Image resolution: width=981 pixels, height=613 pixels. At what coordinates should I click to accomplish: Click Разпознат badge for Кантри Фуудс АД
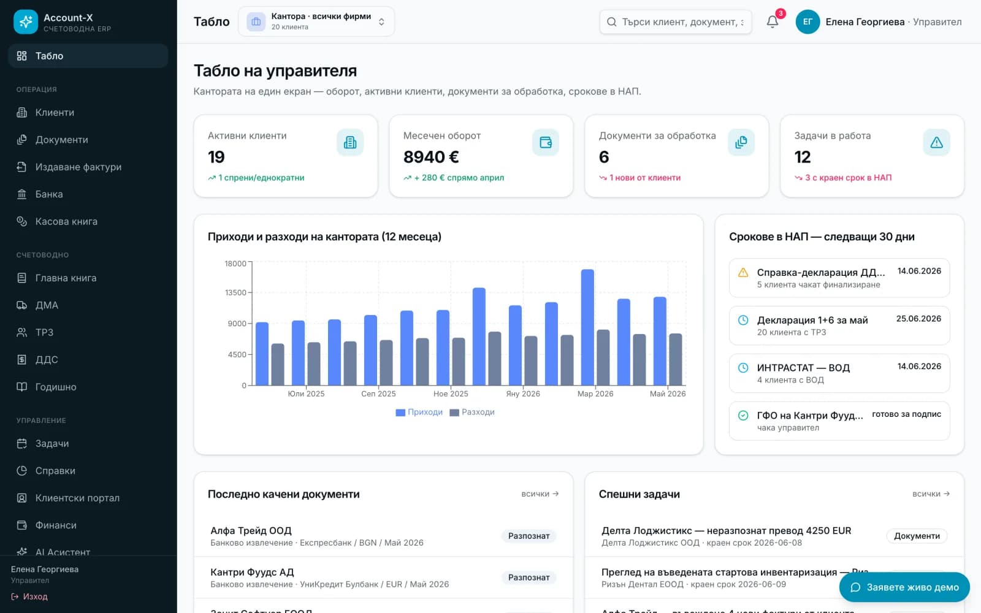point(529,577)
